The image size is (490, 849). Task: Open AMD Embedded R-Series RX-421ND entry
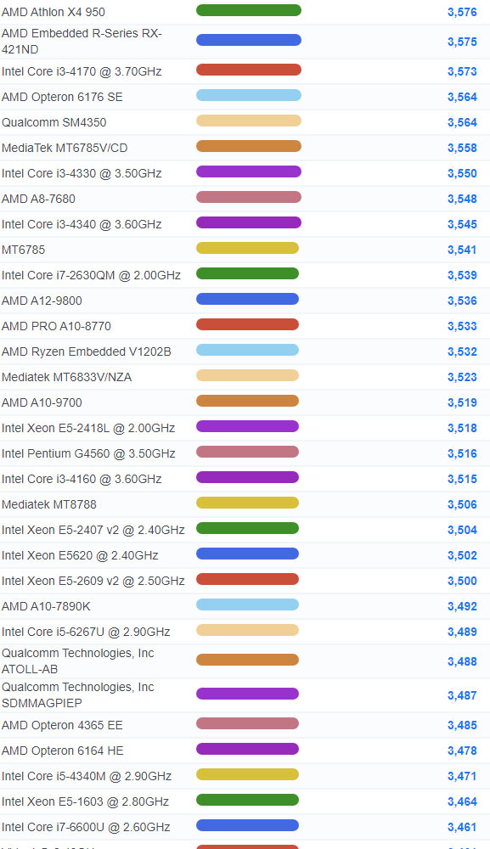(x=82, y=41)
